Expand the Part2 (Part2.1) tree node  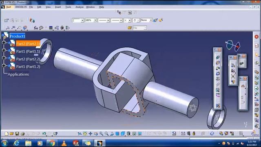4,42
